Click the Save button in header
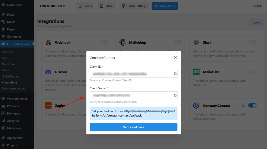267x149 pixels. [x=257, y=23]
